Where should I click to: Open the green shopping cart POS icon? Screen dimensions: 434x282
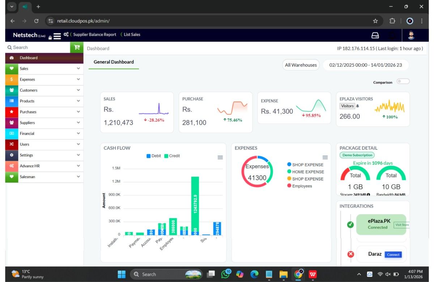(77, 47)
